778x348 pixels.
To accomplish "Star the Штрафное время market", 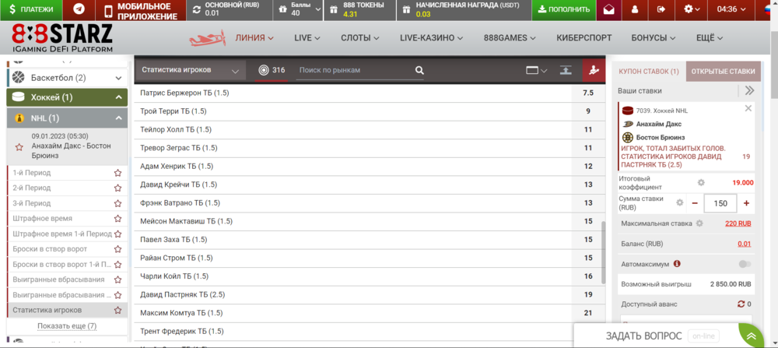I will (x=117, y=219).
